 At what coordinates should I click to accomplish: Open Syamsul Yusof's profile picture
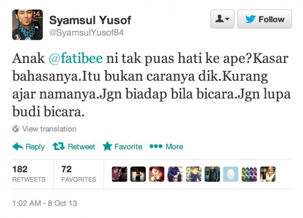(x=27, y=25)
